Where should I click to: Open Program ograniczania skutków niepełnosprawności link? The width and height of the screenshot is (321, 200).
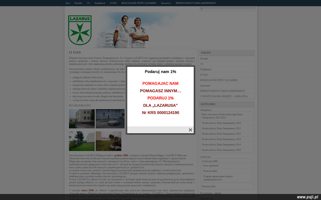(218, 178)
